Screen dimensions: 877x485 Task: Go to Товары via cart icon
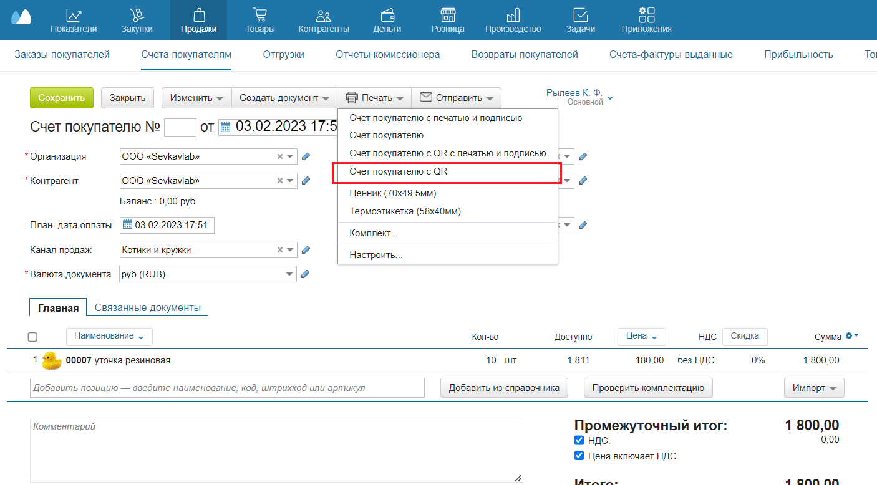259,15
